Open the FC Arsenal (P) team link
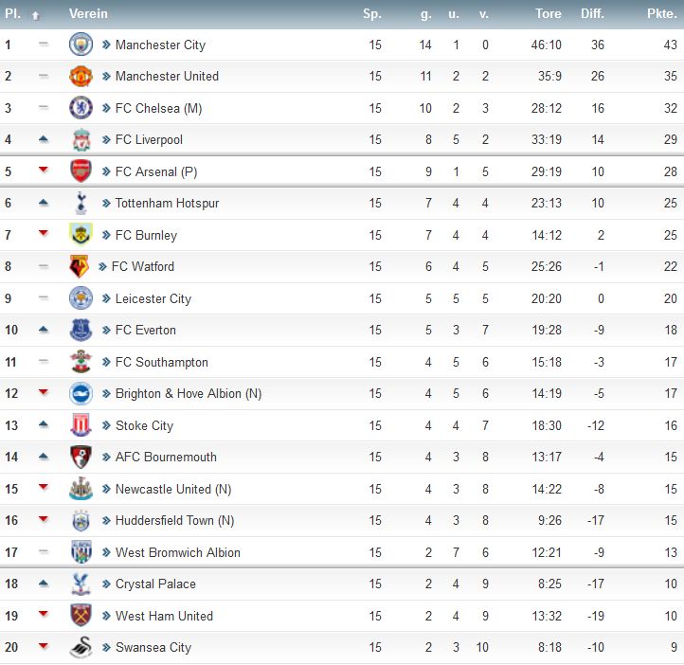684x665 pixels. (x=156, y=171)
